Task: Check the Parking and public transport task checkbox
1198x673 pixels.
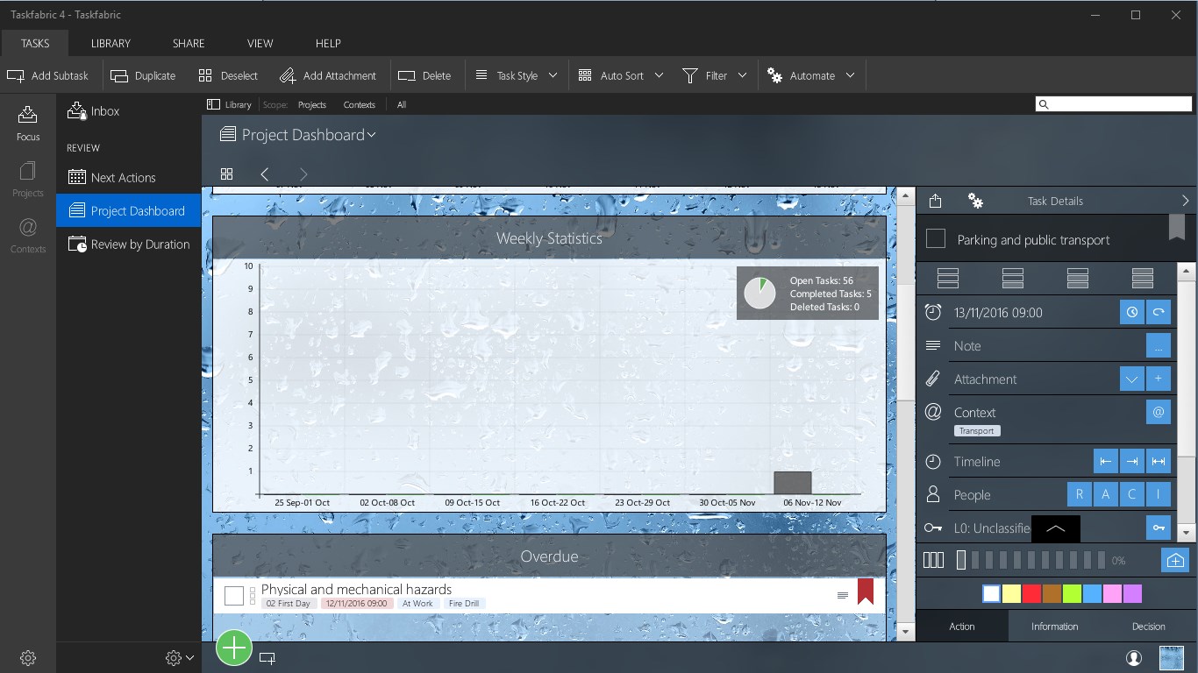Action: pyautogui.click(x=935, y=239)
